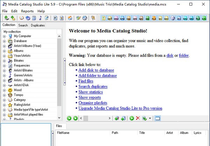Toggle the exclamation mark filter icon
The image size is (210, 146).
pyautogui.click(x=104, y=18)
